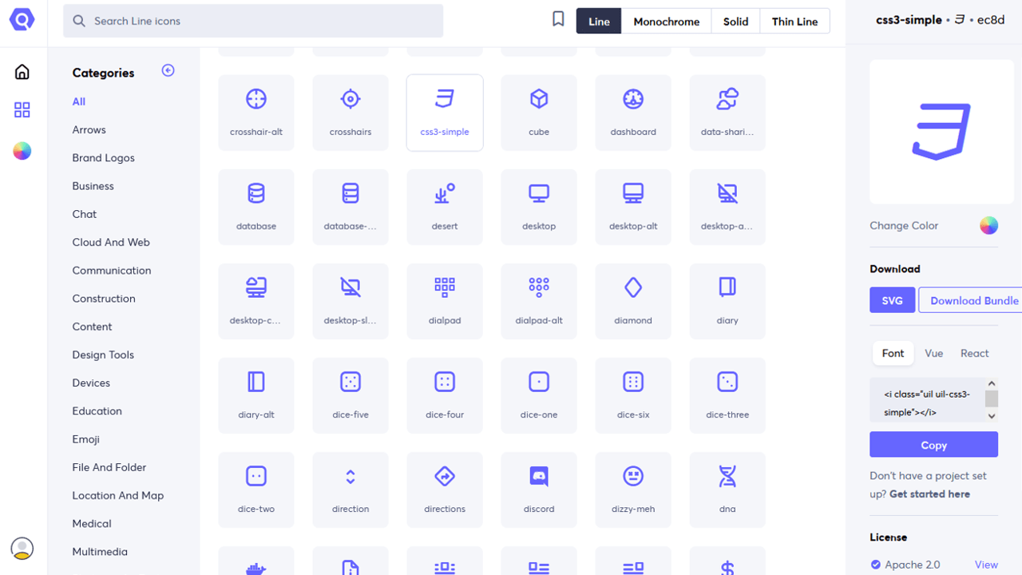This screenshot has height=575, width=1022.
Task: Choose the diamond icon
Action: coord(633,300)
